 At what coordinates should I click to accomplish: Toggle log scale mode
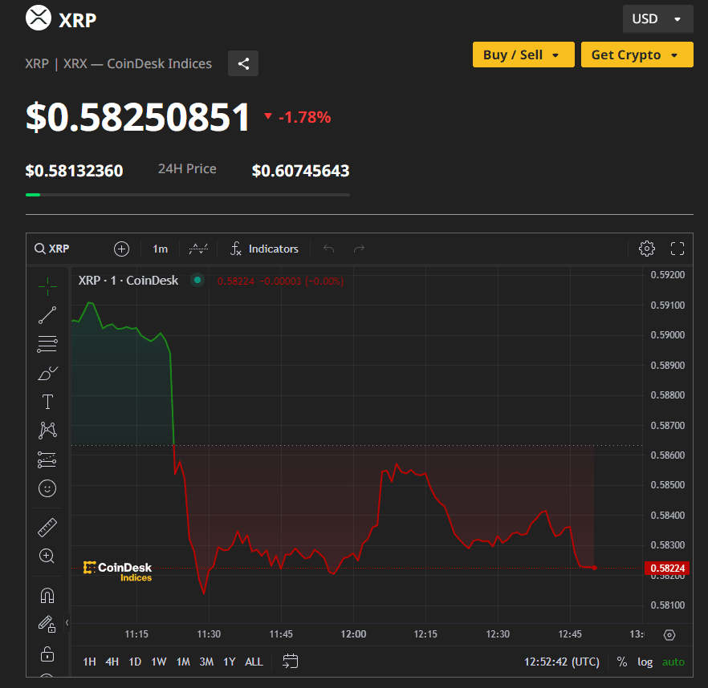click(645, 662)
